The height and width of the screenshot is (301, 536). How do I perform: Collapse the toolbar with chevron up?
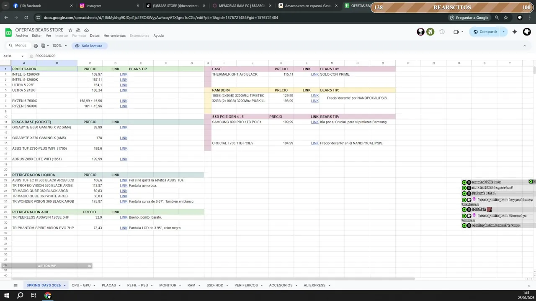[x=525, y=46]
